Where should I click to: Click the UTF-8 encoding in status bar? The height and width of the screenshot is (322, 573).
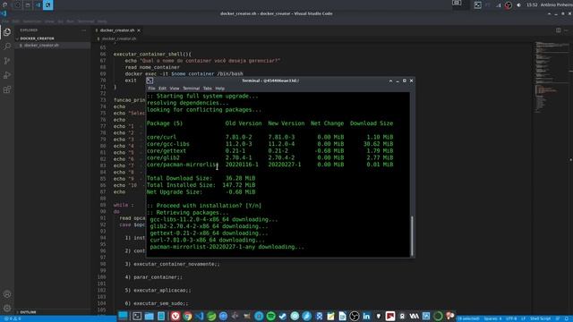coord(511,318)
